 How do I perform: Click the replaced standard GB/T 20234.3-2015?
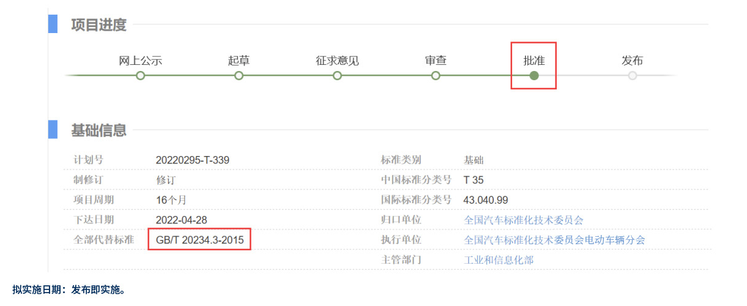[x=199, y=240]
